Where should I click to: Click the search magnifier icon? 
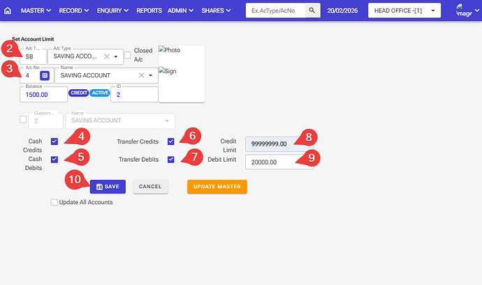[x=314, y=11]
